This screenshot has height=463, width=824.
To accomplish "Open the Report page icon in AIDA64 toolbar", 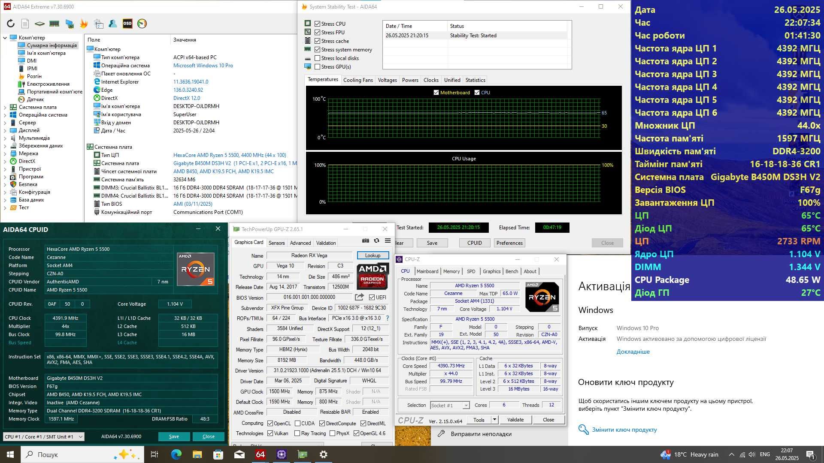I will coord(25,24).
